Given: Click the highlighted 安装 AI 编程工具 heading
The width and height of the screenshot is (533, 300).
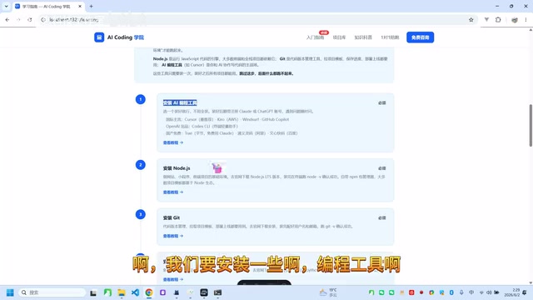Looking at the screenshot, I should click(x=180, y=102).
